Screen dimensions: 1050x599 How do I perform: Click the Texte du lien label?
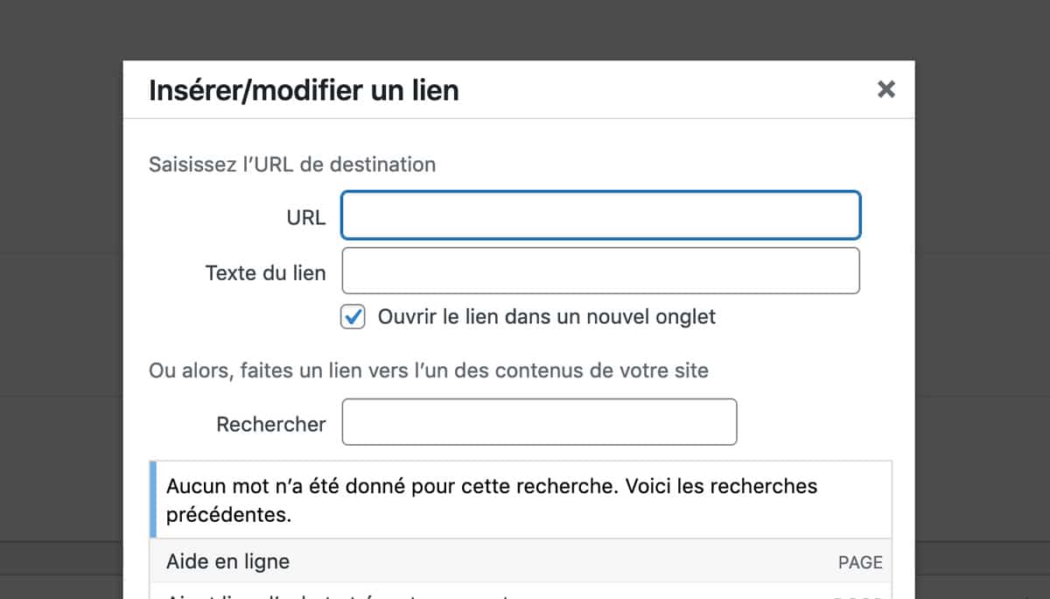pos(265,272)
